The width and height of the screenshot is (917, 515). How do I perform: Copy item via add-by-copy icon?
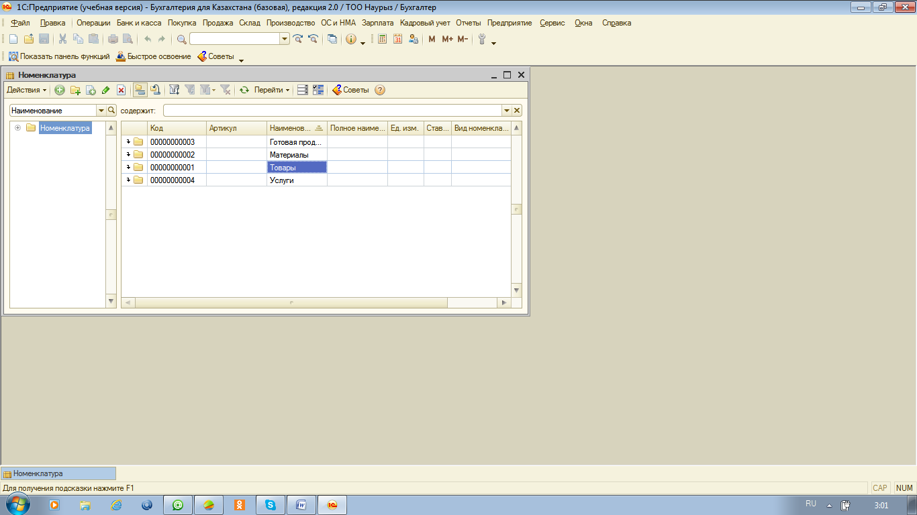pyautogui.click(x=91, y=90)
